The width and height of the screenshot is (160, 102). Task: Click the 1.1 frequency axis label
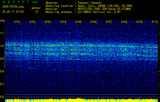pos(2,33)
